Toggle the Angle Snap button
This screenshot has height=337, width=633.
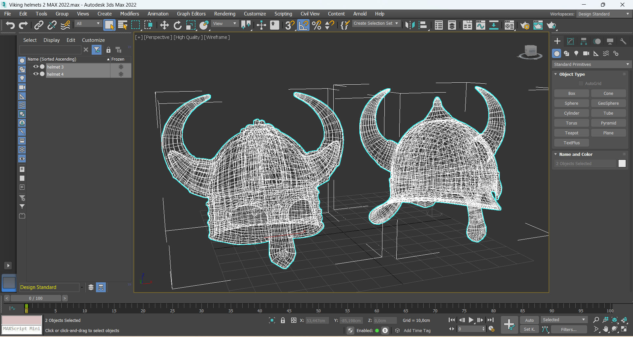[303, 25]
